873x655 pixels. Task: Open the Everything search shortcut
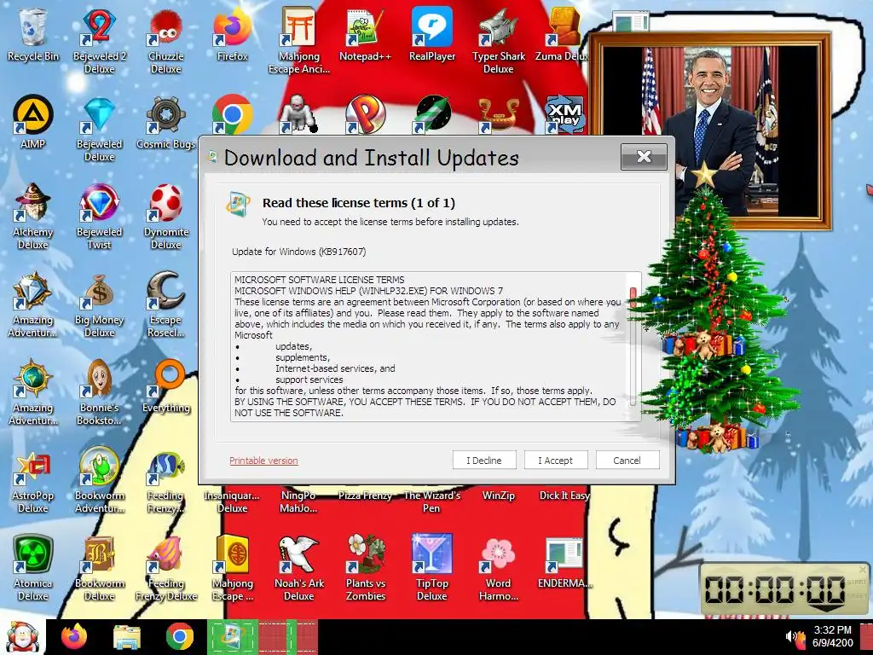tap(166, 386)
